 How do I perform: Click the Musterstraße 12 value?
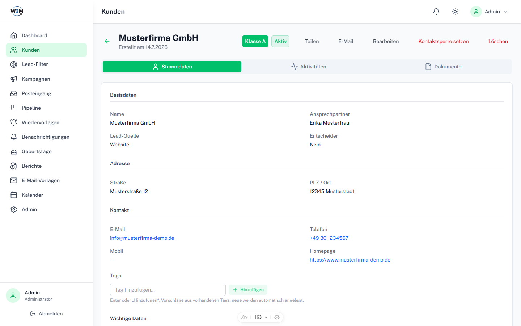point(129,191)
